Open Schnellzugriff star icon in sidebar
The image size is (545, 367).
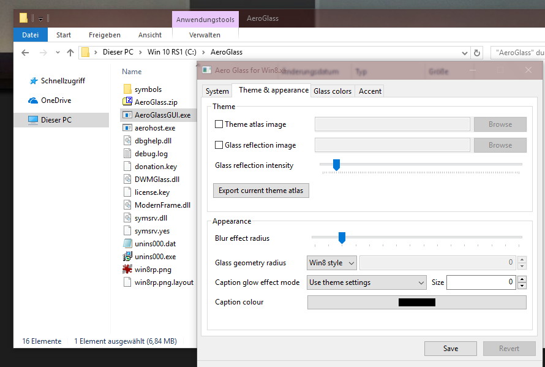coord(34,81)
